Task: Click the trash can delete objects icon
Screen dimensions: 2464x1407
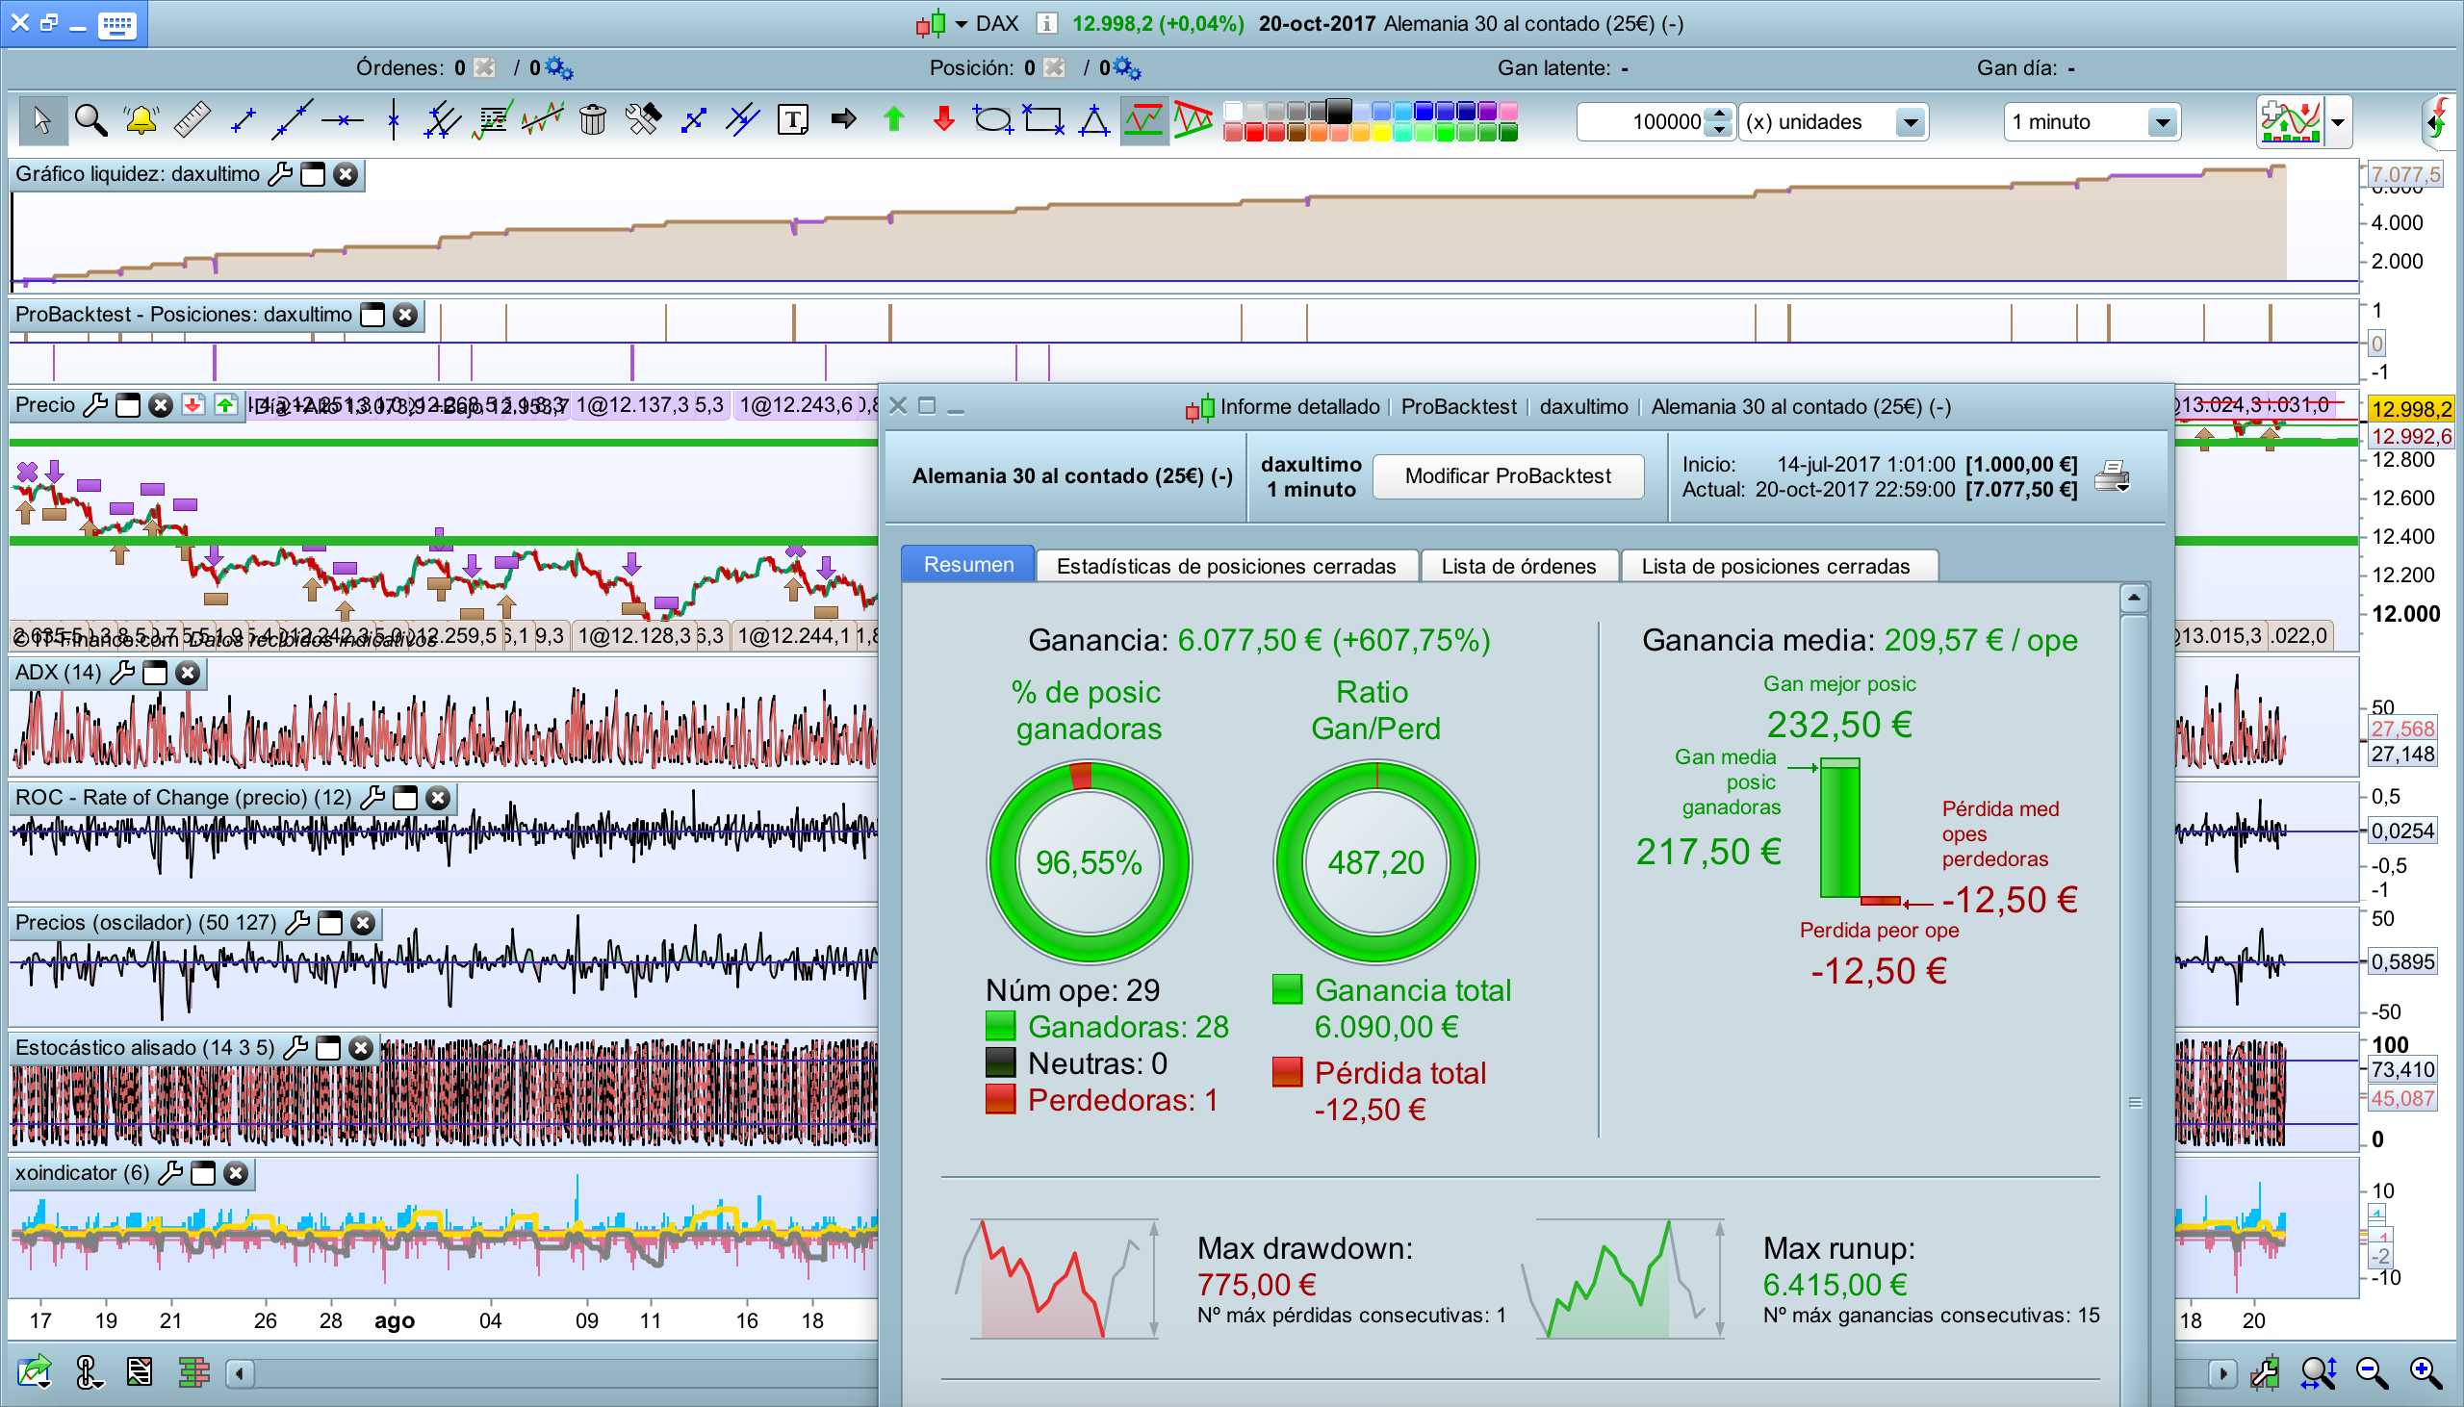Action: coord(592,120)
